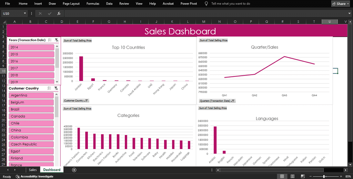Open the Customer Country chart filter dropdown

point(87,101)
